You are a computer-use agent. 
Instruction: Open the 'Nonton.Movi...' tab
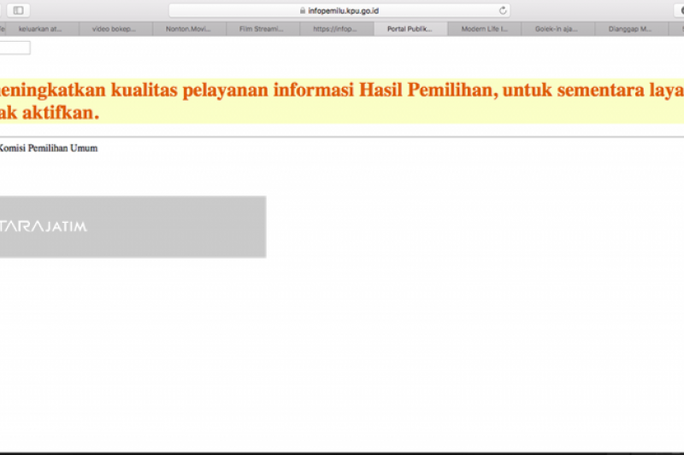point(188,29)
